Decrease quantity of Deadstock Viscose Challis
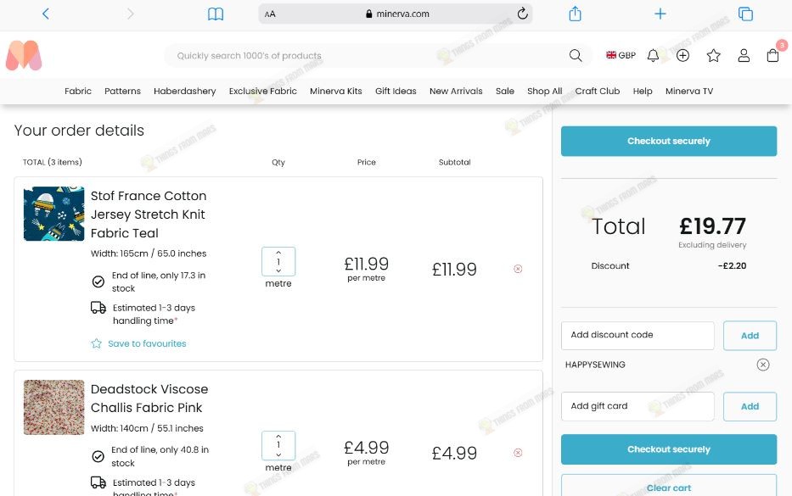This screenshot has width=792, height=496. (x=278, y=454)
